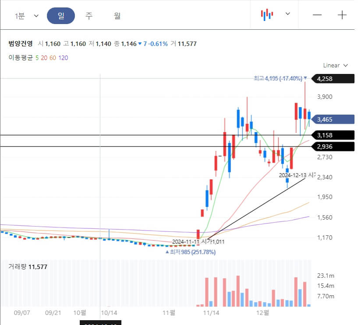Expand the chart type chevron
The image size is (358, 325).
(x=288, y=14)
